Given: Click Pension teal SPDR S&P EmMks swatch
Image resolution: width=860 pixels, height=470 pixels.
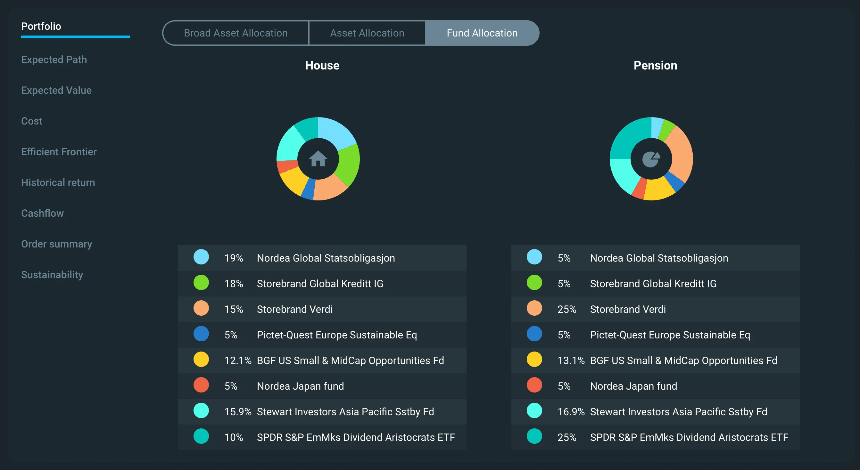Looking at the screenshot, I should pyautogui.click(x=534, y=436).
